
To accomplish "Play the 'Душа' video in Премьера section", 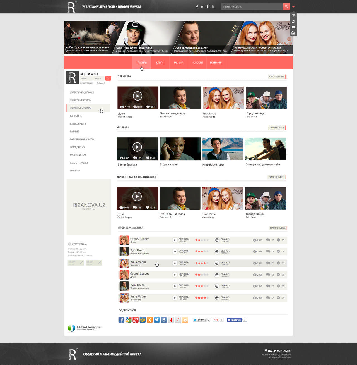I will tap(137, 96).
